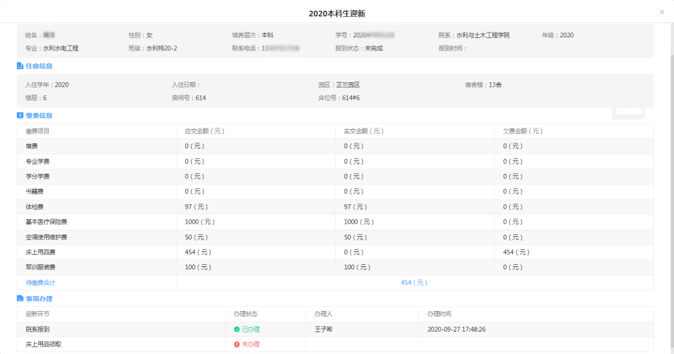Click the 事项办理 section icon
The width and height of the screenshot is (674, 354).
click(x=20, y=299)
